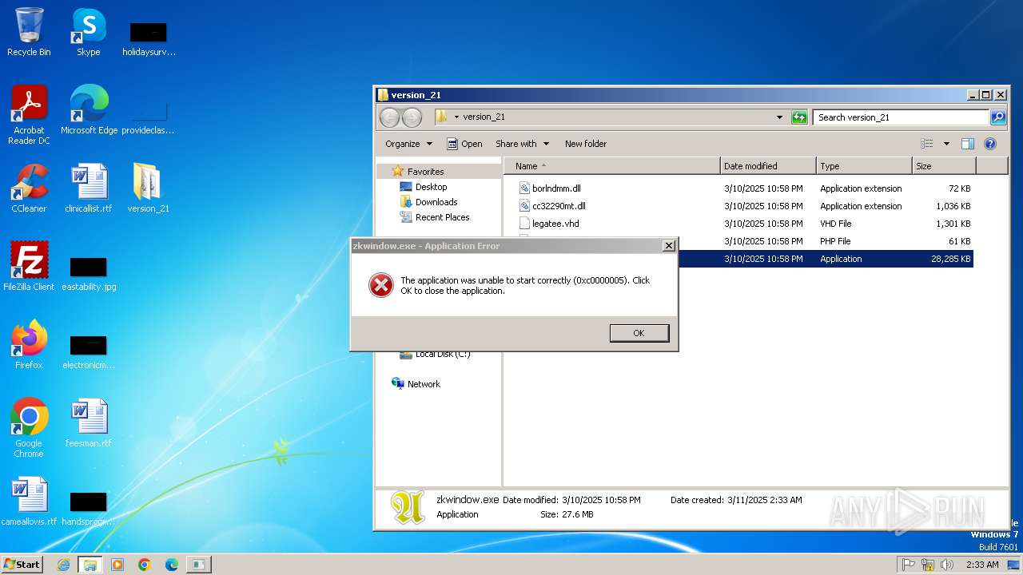Select the holidaysurv desktop file
Image resolution: width=1023 pixels, height=575 pixels.
point(148,38)
